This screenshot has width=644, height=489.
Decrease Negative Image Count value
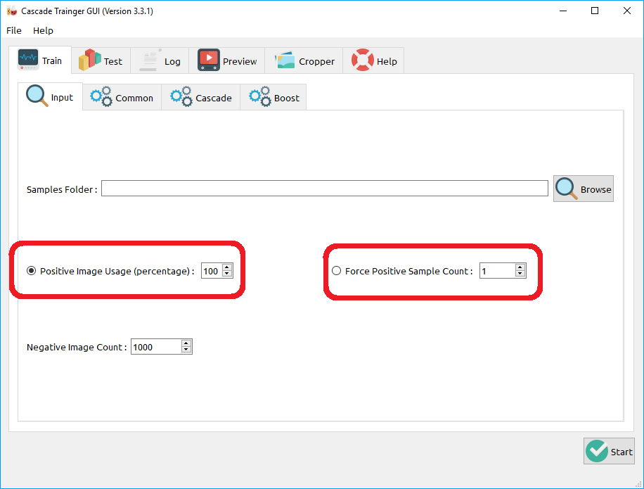[x=186, y=350]
